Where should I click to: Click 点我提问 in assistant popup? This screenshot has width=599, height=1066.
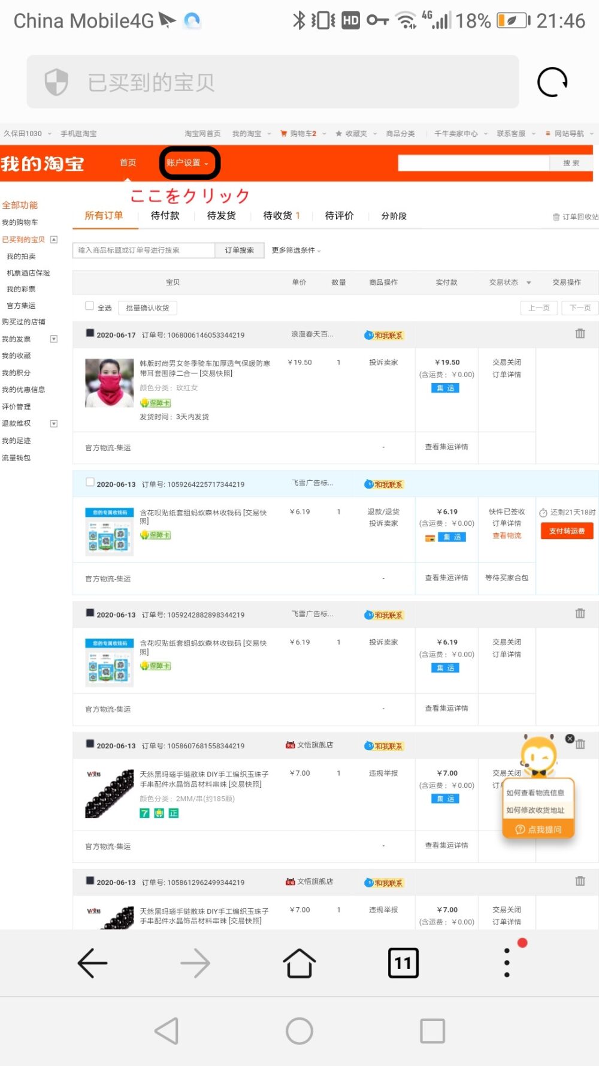[x=539, y=829]
